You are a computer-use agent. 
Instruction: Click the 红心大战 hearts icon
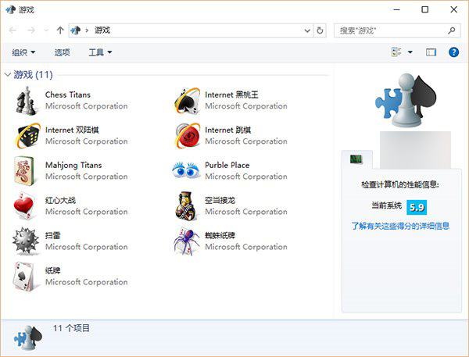(26, 206)
